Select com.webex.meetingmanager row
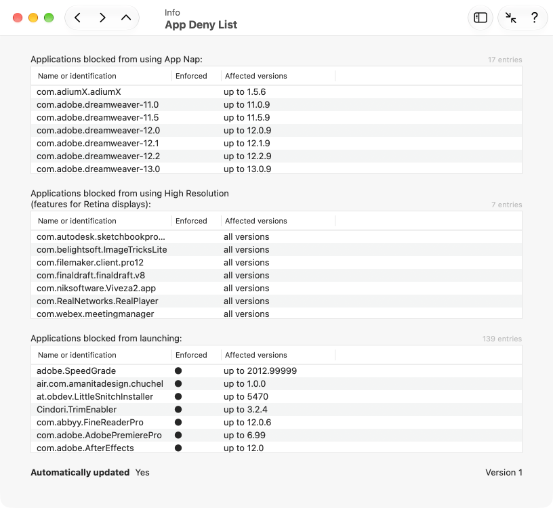The image size is (553, 508). point(276,314)
